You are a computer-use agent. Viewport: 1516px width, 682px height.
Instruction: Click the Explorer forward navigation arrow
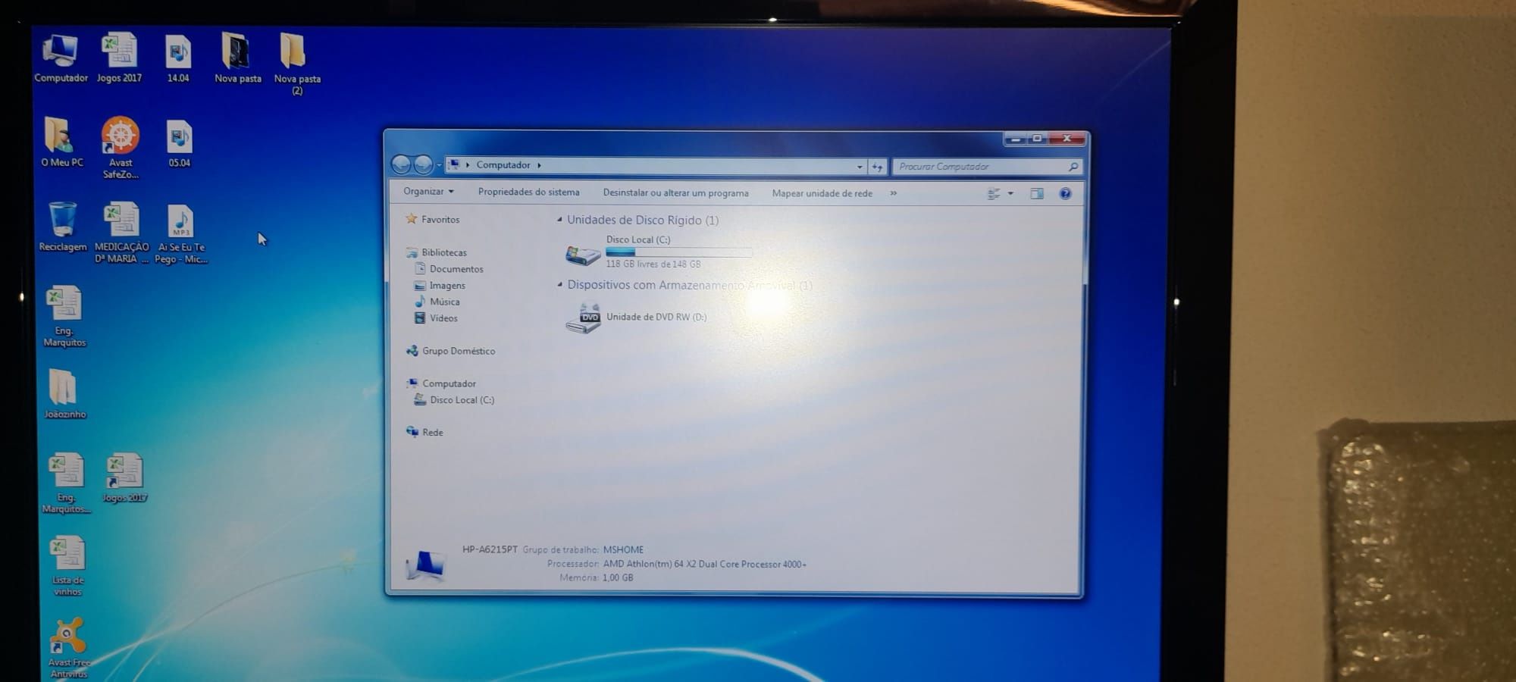coord(423,164)
